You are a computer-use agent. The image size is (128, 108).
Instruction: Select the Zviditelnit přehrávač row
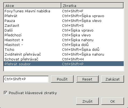[64, 55]
